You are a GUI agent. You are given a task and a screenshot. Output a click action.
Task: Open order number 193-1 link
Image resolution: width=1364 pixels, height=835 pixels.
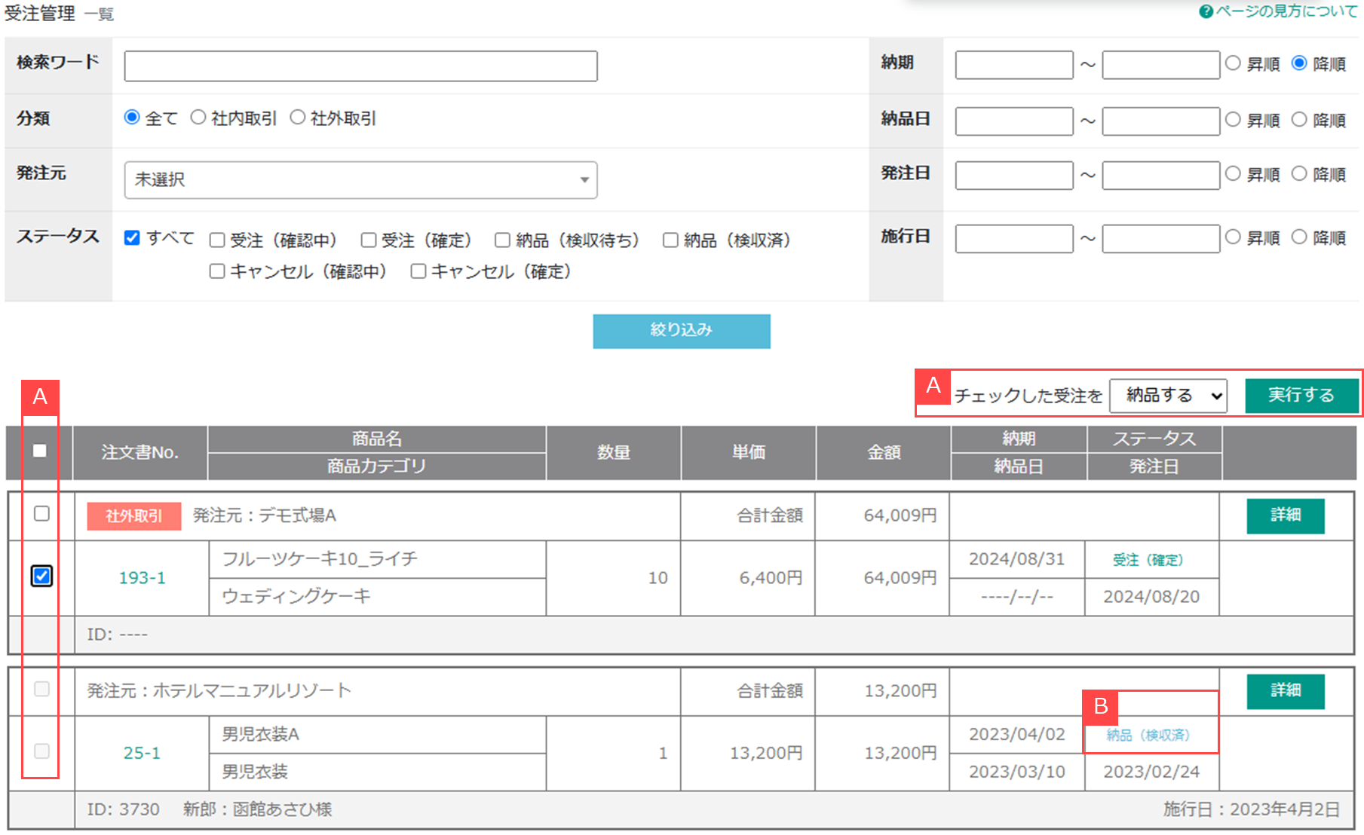(x=142, y=578)
